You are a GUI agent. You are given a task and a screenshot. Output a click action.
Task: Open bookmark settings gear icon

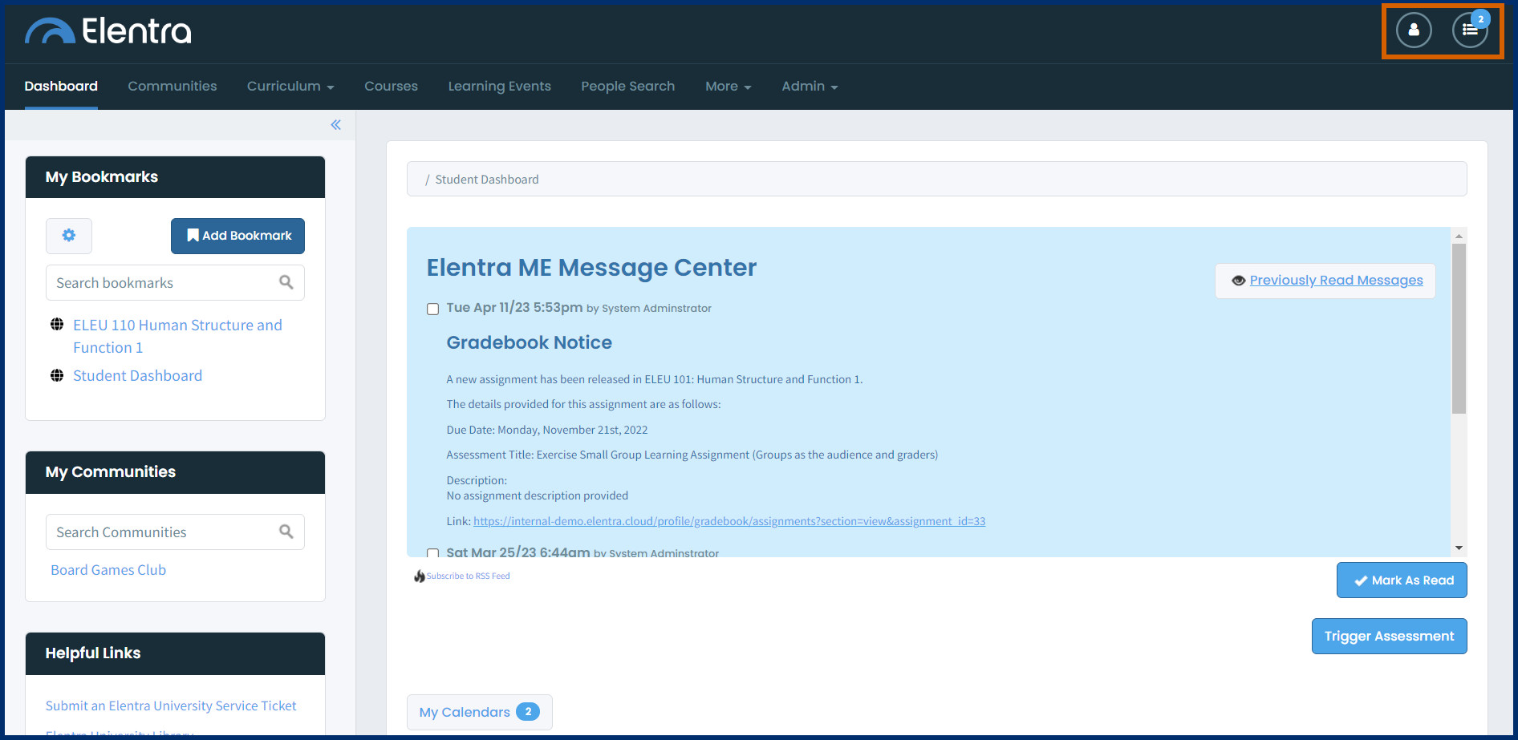coord(69,236)
